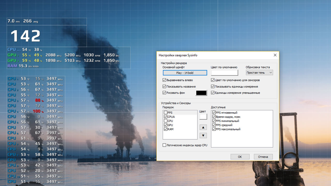Disable 'Единицы измерения уменьшенные'

[x=213, y=93]
